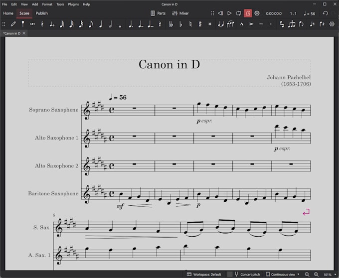This screenshot has width=339, height=278.
Task: Select the half note duration
Action: click(x=110, y=24)
